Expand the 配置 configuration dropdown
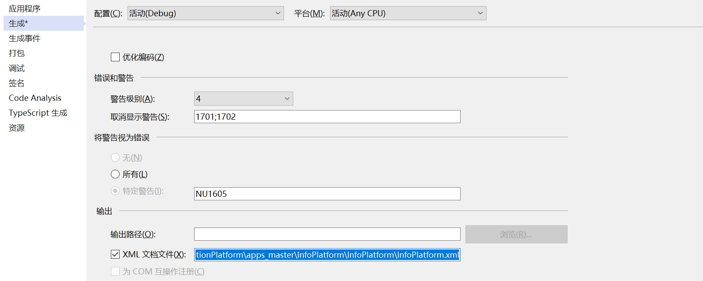 pos(206,13)
